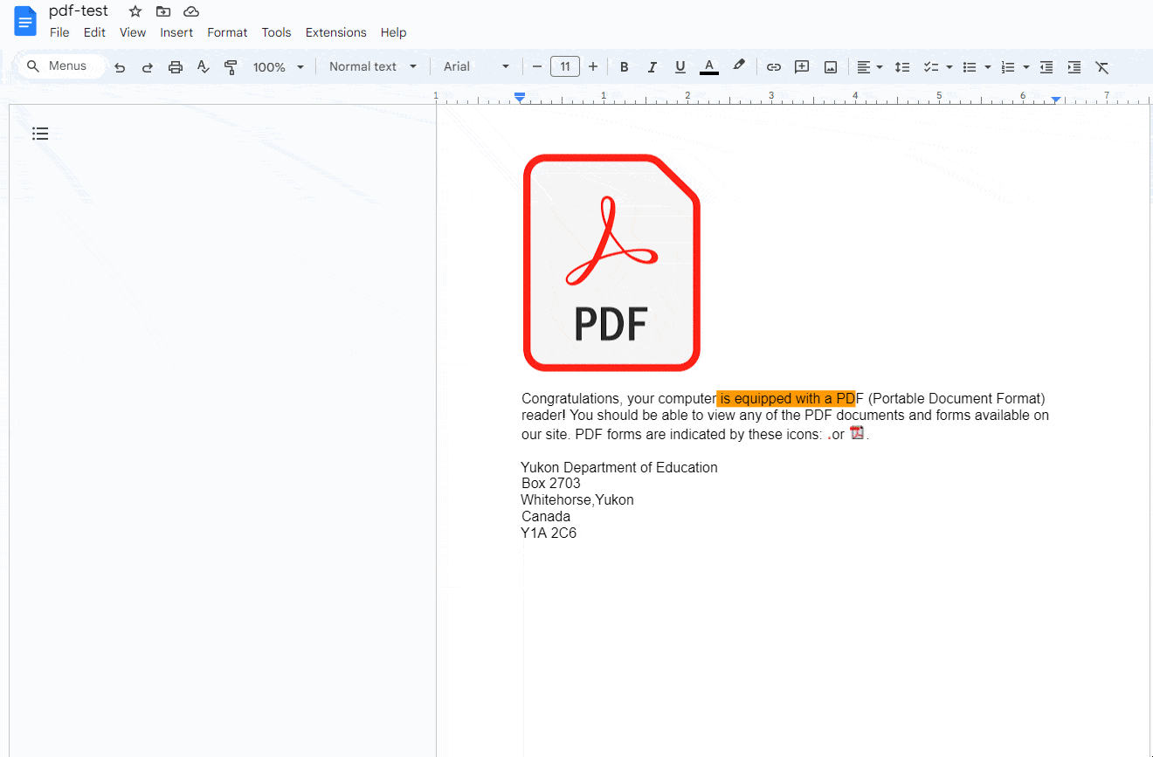Decrease font size with minus button
1153x757 pixels.
tap(537, 66)
